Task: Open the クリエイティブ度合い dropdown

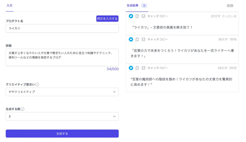Action: 62,92
